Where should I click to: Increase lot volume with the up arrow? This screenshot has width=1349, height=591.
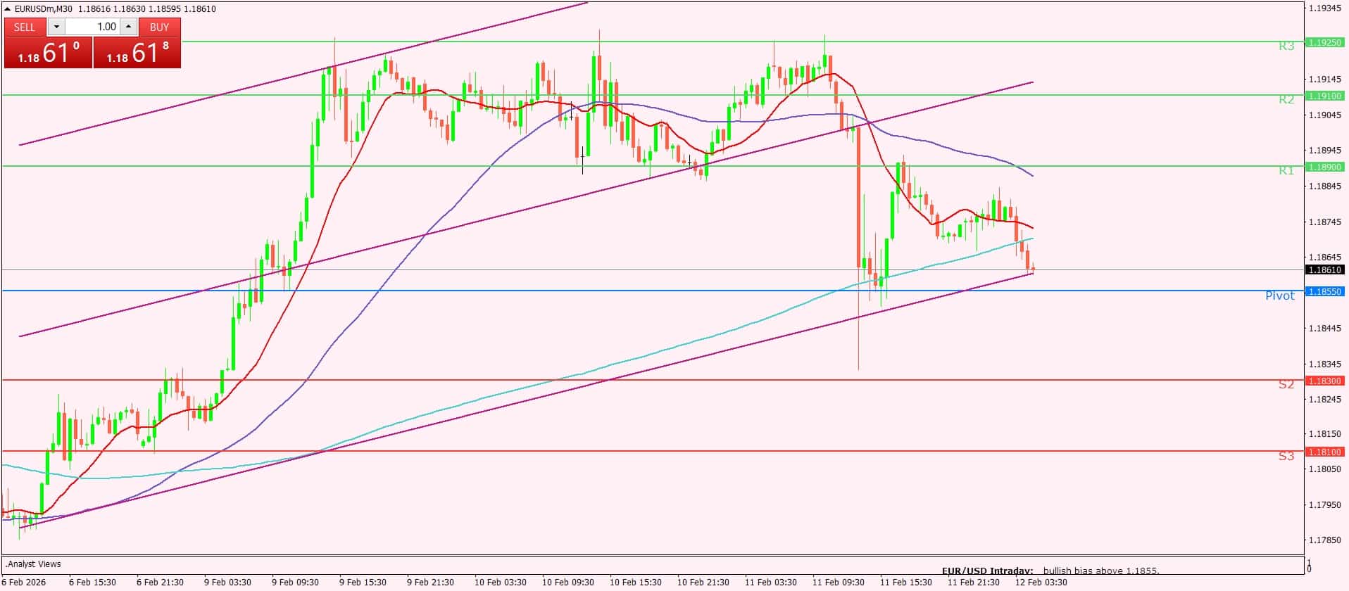pos(128,27)
